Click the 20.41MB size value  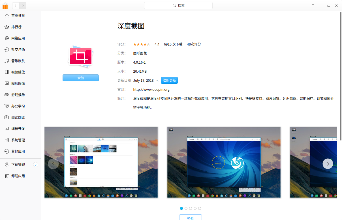[x=140, y=71]
